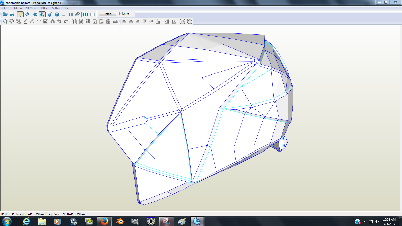This screenshot has width=402, height=226.
Task: Select the text tool (T icon)
Action: (x=39, y=21)
